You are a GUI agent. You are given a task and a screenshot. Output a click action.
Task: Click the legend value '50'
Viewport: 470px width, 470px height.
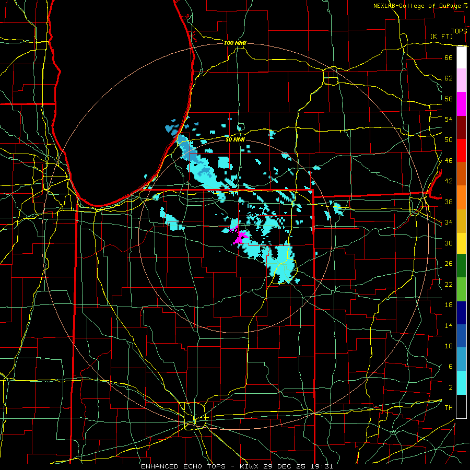[x=449, y=140]
